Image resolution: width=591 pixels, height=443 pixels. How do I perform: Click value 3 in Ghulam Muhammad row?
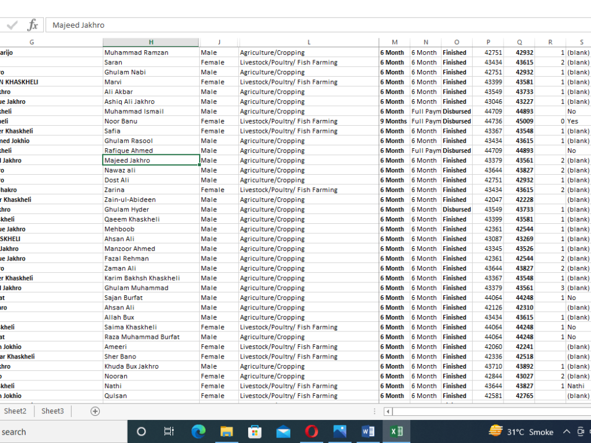[x=550, y=288]
